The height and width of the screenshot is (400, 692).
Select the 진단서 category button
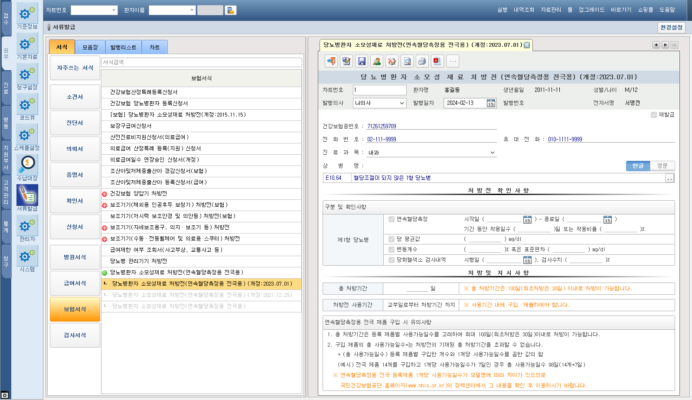(75, 123)
